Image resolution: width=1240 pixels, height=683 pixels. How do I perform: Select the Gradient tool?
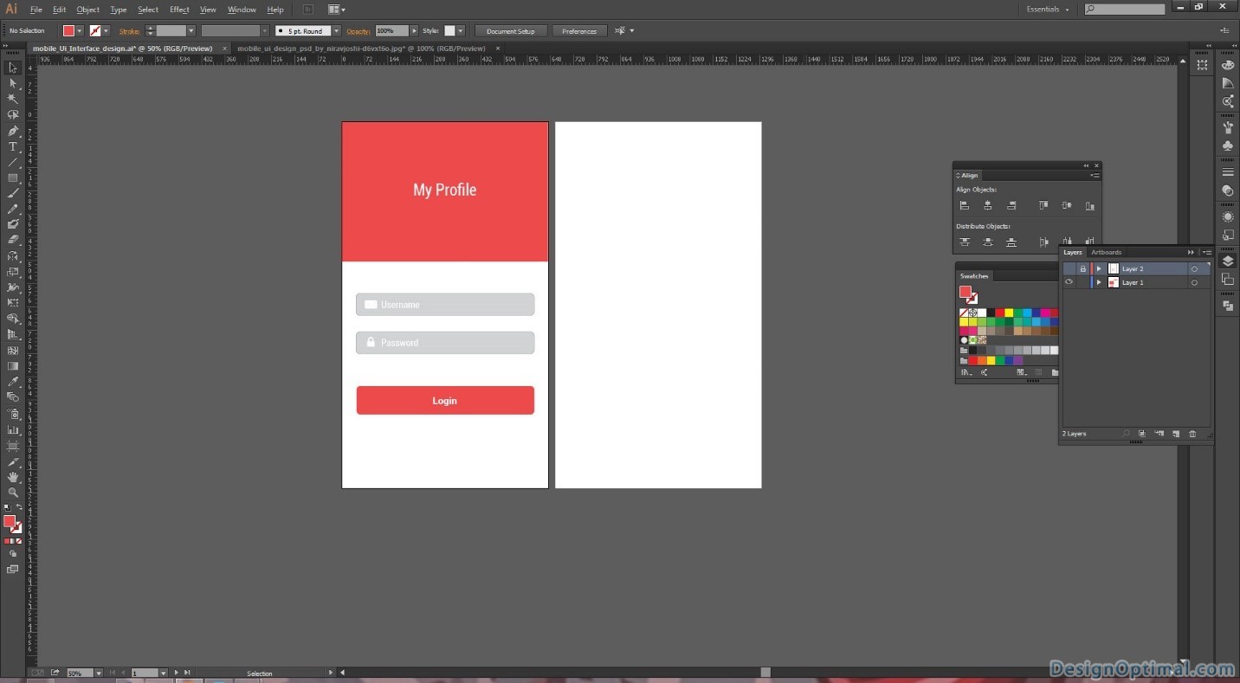pyautogui.click(x=13, y=366)
